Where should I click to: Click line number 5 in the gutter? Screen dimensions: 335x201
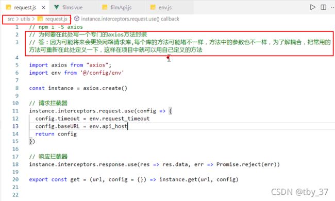pyautogui.click(x=17, y=65)
